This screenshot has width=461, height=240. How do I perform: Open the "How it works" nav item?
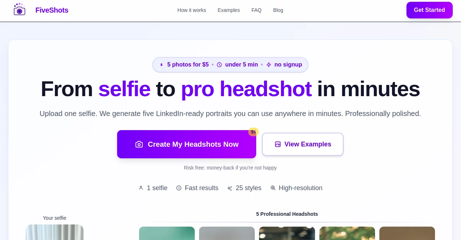pyautogui.click(x=191, y=10)
